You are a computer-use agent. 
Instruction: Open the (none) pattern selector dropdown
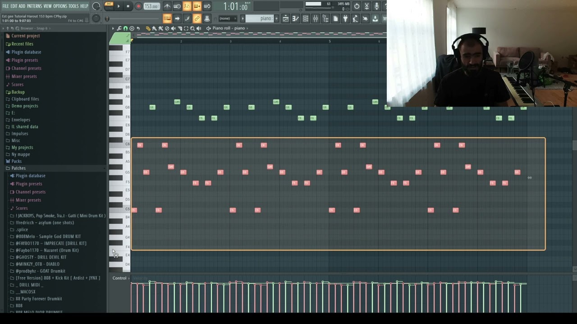(x=227, y=18)
